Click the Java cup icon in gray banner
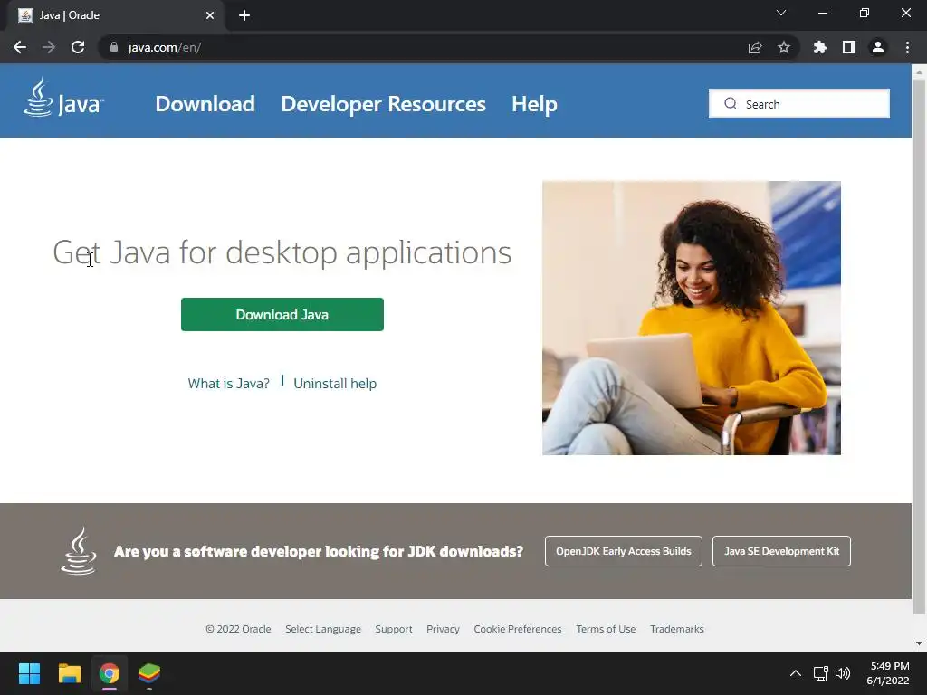 coord(79,551)
